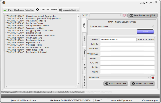Click the dark progress bar at bottom
This screenshot has height=103, width=161.
[x=80, y=96]
